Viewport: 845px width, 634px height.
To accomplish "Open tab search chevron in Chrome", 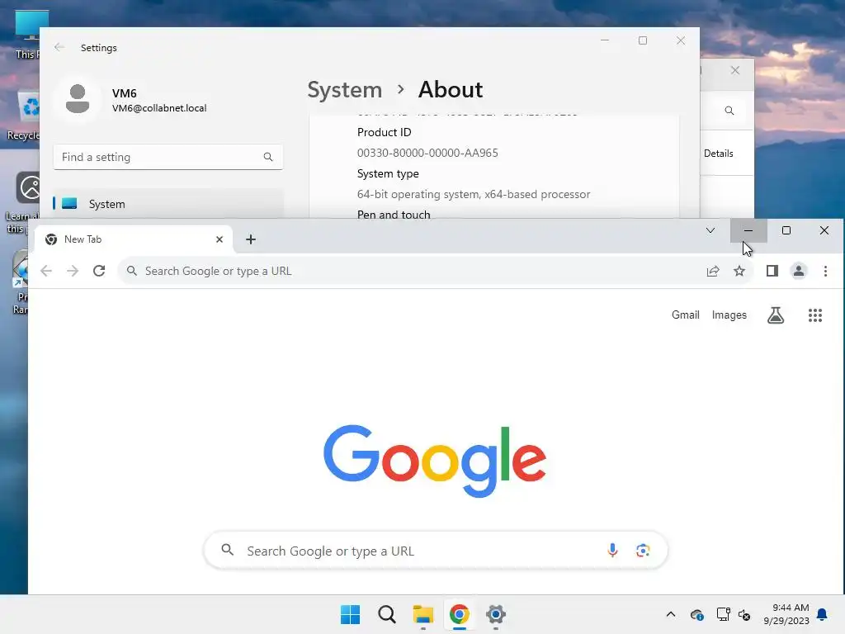I will coord(710,231).
